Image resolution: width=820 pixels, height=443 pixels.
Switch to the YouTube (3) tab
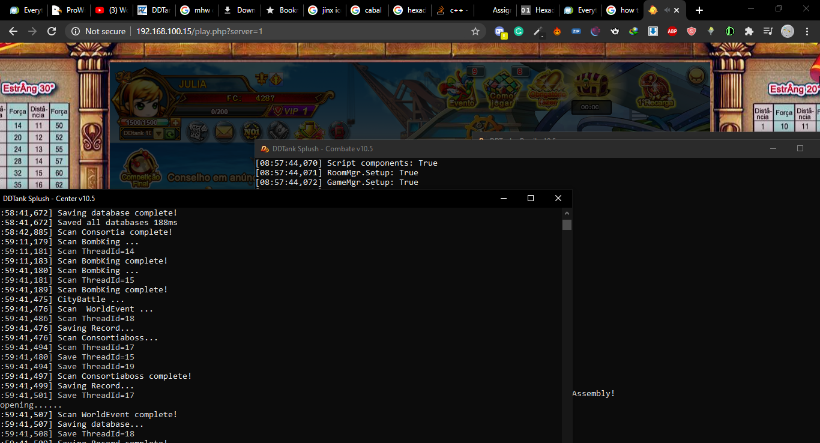111,10
